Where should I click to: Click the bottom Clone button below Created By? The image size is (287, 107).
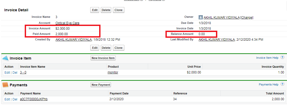pos(118,48)
